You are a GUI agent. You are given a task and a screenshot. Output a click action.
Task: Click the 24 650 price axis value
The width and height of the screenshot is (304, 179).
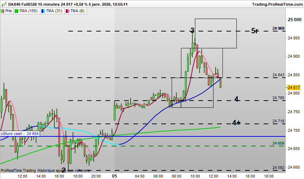[x=294, y=149]
